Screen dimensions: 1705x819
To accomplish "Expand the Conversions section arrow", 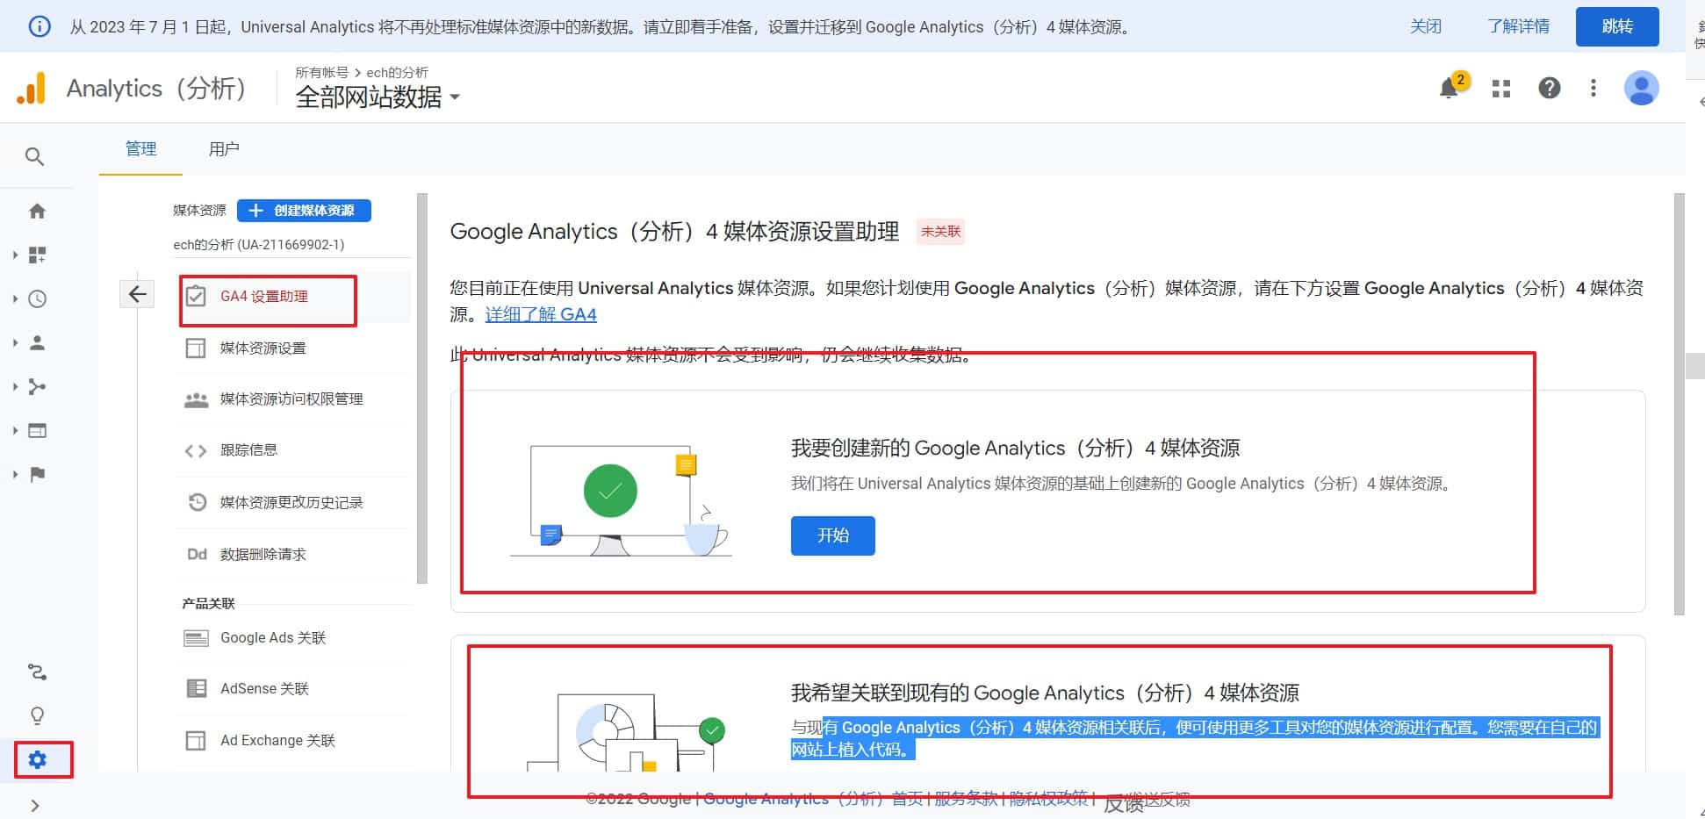I will pyautogui.click(x=15, y=474).
